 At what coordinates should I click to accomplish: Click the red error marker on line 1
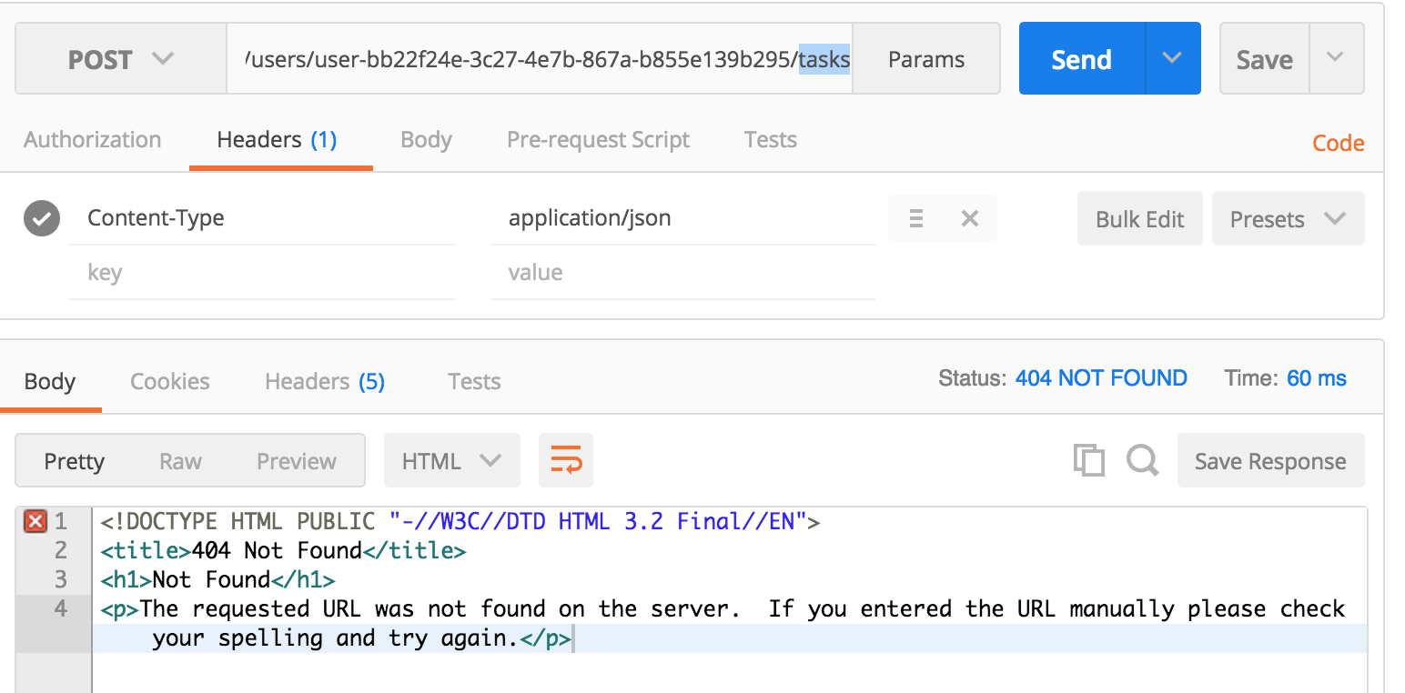[x=35, y=522]
